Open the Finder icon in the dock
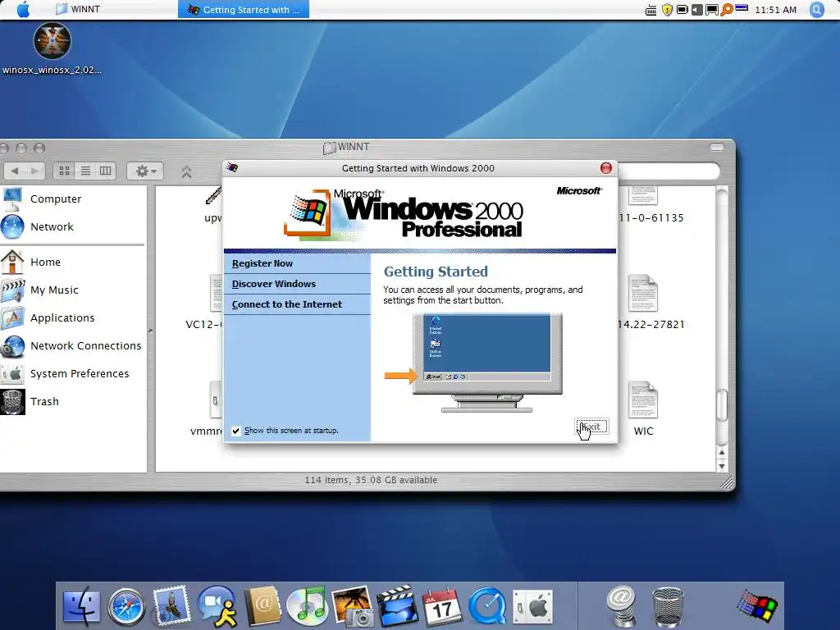 coord(81,607)
